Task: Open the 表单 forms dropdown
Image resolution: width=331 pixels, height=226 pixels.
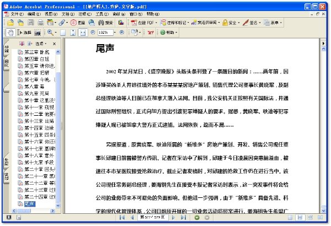Action: [x=273, y=23]
